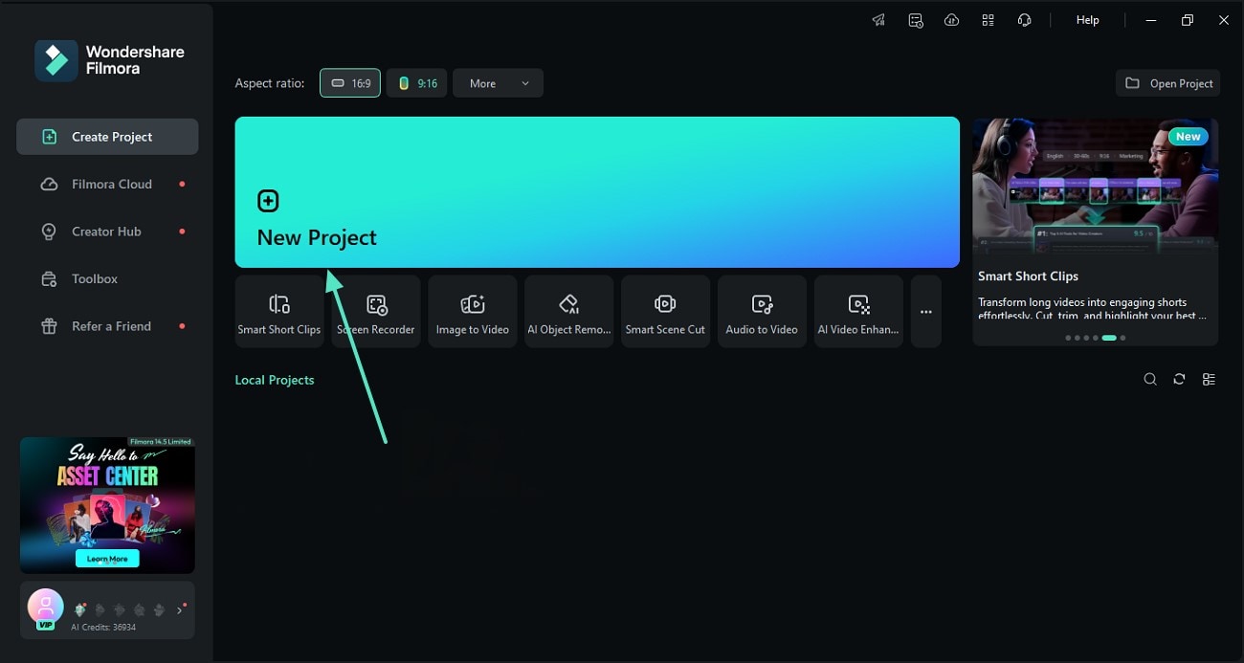
Task: Expand account rewards with chevron arrow
Action: point(179,609)
